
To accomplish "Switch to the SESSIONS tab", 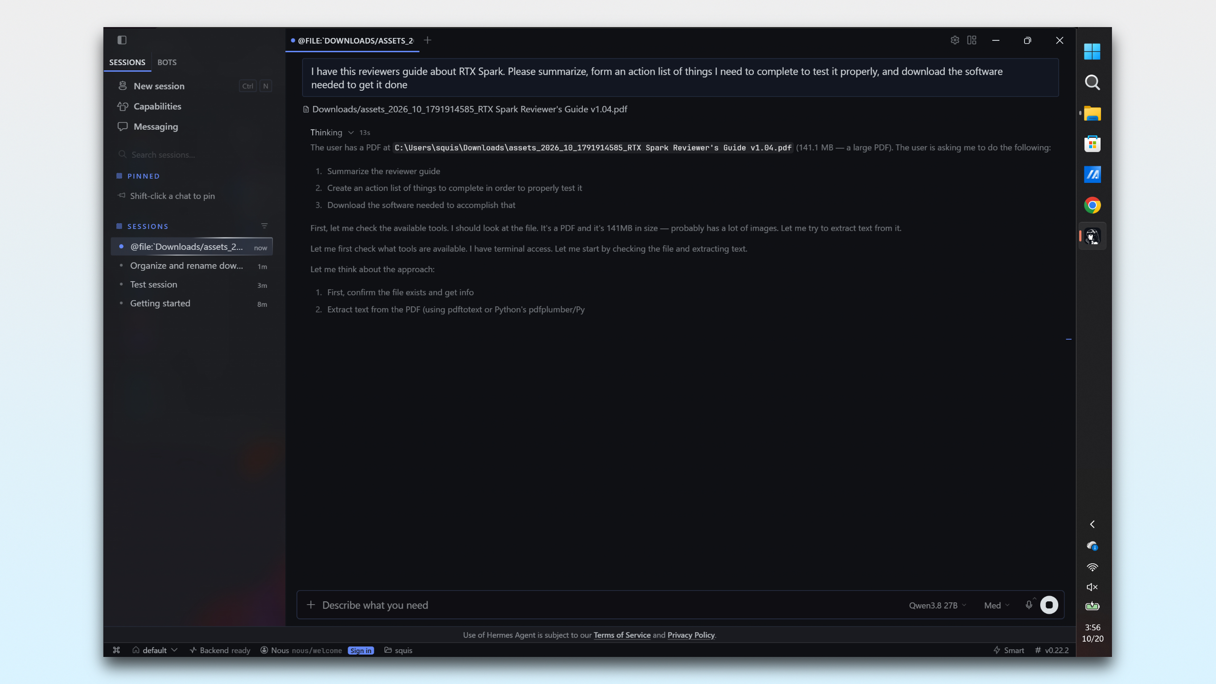I will click(127, 62).
